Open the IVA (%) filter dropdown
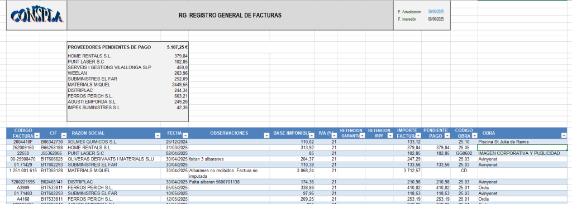572x204 pixels. click(x=335, y=135)
